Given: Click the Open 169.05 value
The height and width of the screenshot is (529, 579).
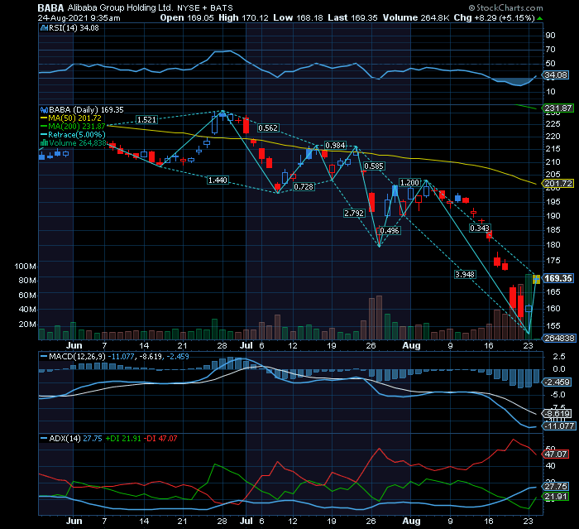Looking at the screenshot, I should [187, 17].
